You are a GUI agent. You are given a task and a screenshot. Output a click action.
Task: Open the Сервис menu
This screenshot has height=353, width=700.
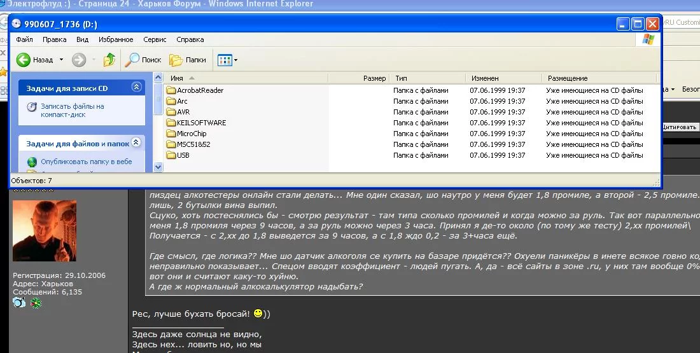point(155,39)
